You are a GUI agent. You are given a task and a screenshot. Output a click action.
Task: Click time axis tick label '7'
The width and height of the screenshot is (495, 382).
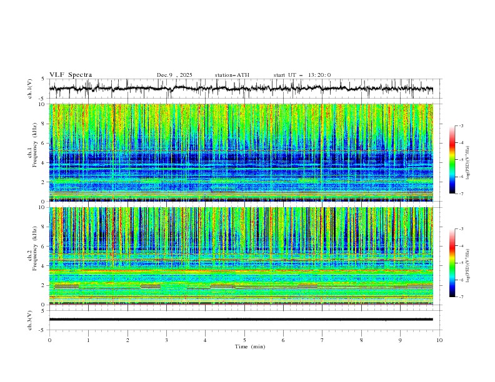click(x=322, y=340)
